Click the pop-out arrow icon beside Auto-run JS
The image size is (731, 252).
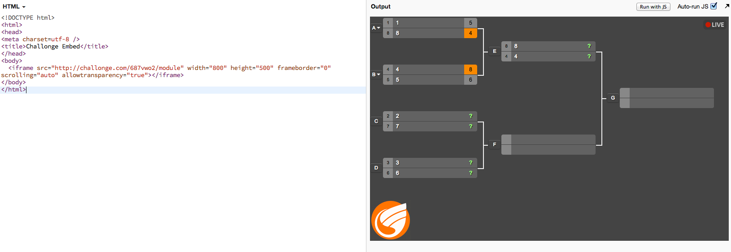coord(727,6)
